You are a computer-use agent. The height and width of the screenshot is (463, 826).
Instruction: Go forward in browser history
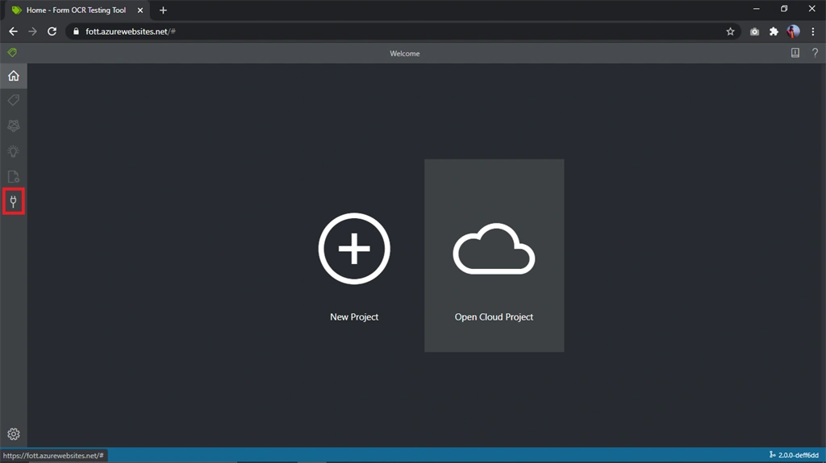pos(32,31)
